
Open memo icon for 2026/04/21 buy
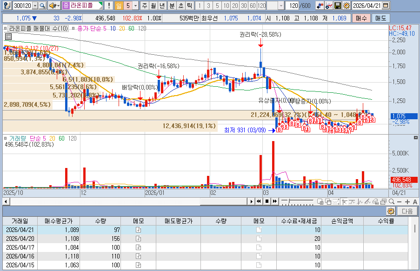click(x=138, y=230)
